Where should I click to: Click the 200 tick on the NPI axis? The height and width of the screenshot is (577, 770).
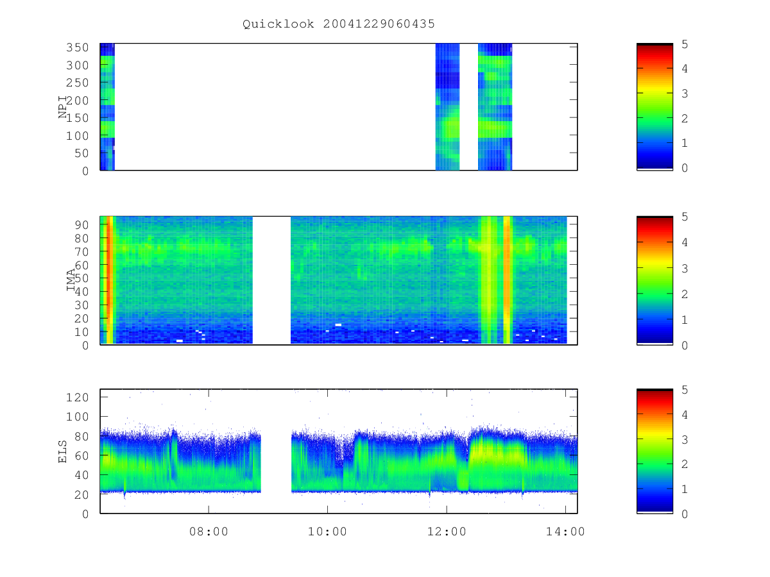pyautogui.click(x=78, y=101)
